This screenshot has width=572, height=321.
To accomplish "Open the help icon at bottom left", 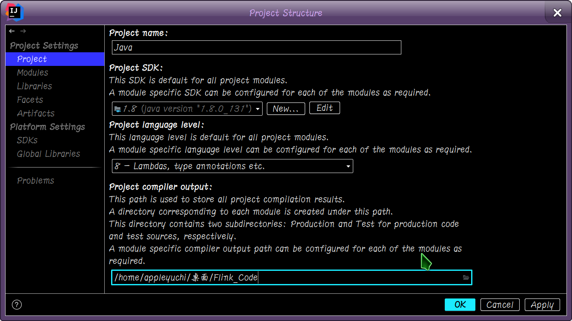I will pos(17,304).
